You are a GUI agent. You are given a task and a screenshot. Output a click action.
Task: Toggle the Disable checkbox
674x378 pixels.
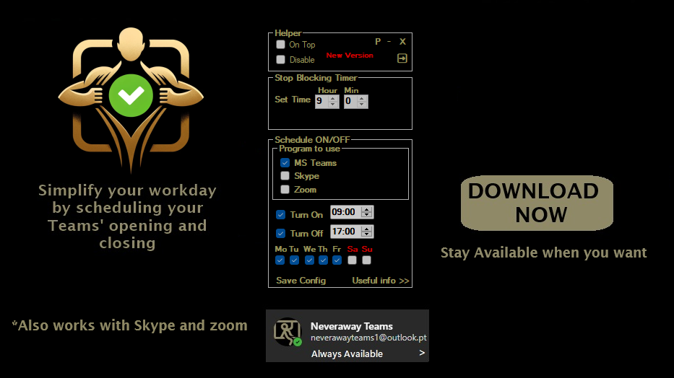(x=281, y=60)
